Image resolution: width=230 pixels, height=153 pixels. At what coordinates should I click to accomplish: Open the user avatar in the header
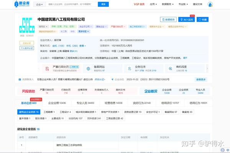pyautogui.click(x=210, y=4)
